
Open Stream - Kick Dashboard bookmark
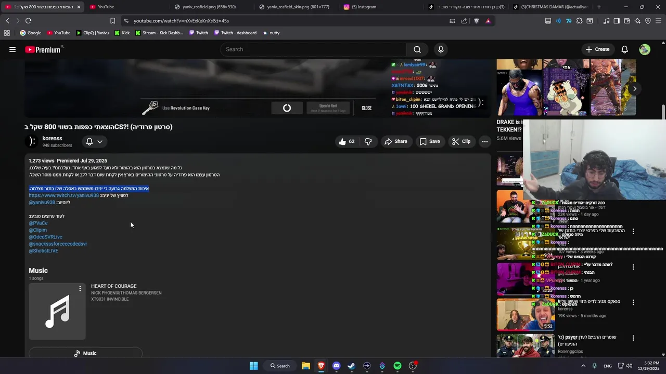159,33
